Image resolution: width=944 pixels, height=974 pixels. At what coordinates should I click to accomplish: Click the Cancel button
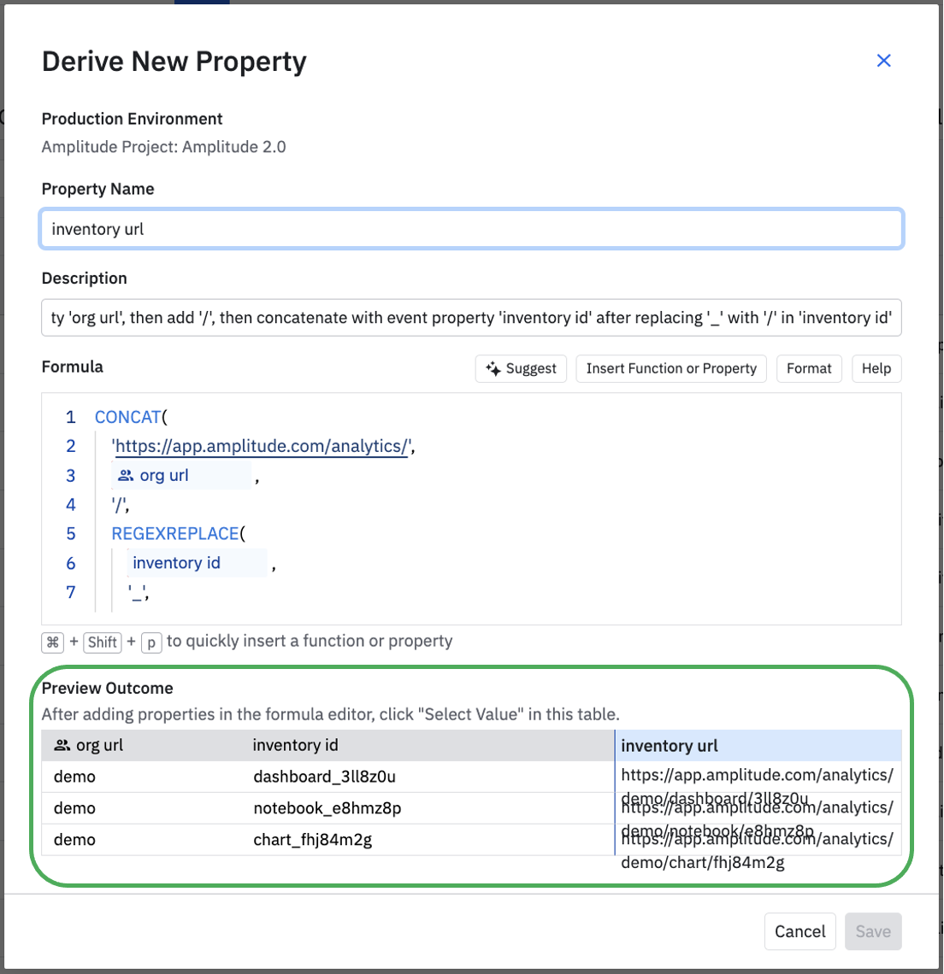799,931
